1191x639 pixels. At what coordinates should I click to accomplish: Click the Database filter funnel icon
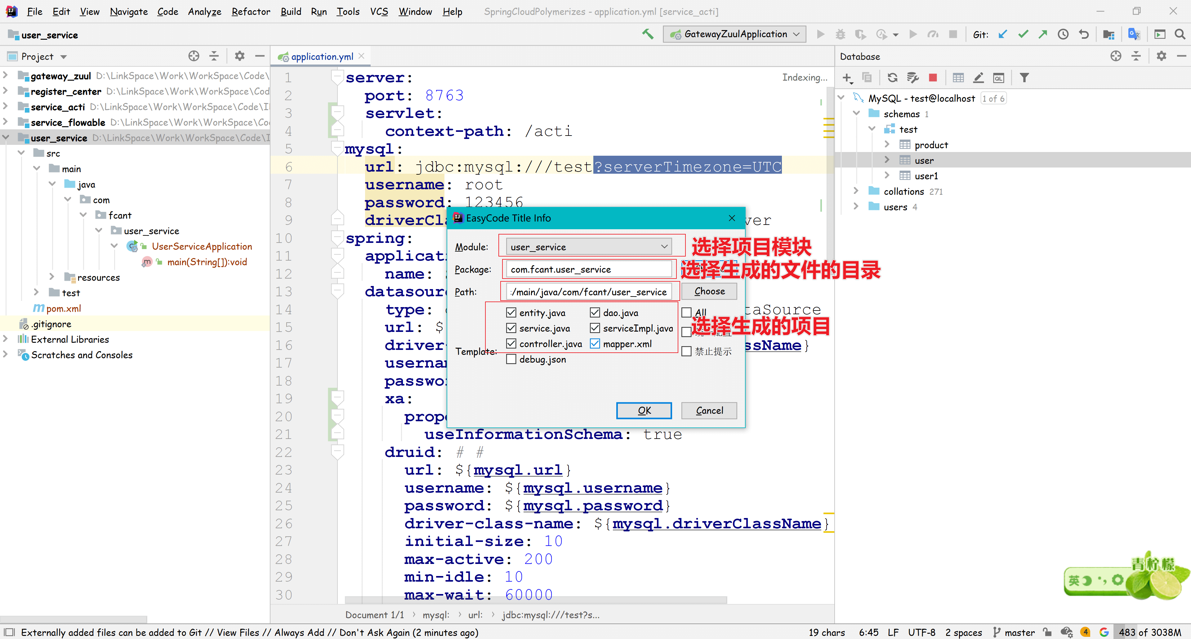pos(1024,78)
